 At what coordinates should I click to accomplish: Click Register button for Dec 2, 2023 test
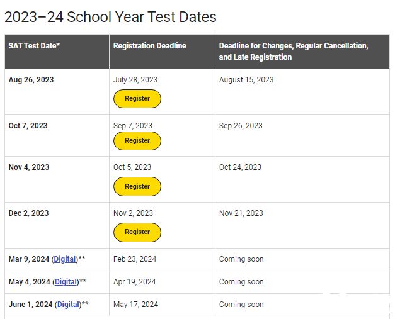tap(137, 232)
